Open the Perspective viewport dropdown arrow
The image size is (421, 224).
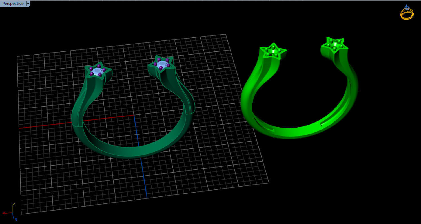click(x=28, y=4)
